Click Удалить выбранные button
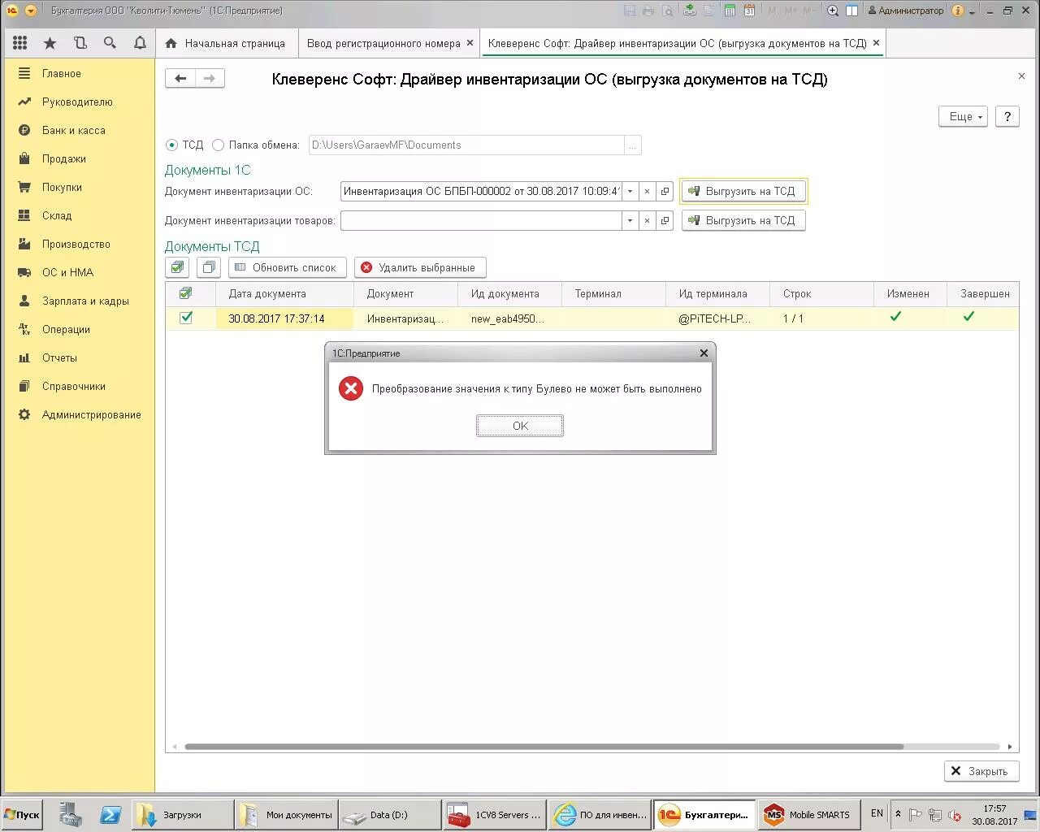This screenshot has height=832, width=1040. tap(420, 267)
